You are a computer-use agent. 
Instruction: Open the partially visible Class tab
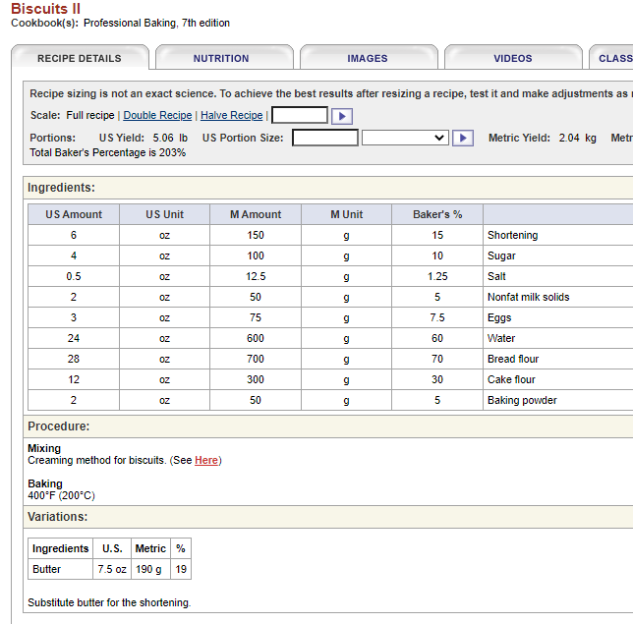tap(611, 58)
